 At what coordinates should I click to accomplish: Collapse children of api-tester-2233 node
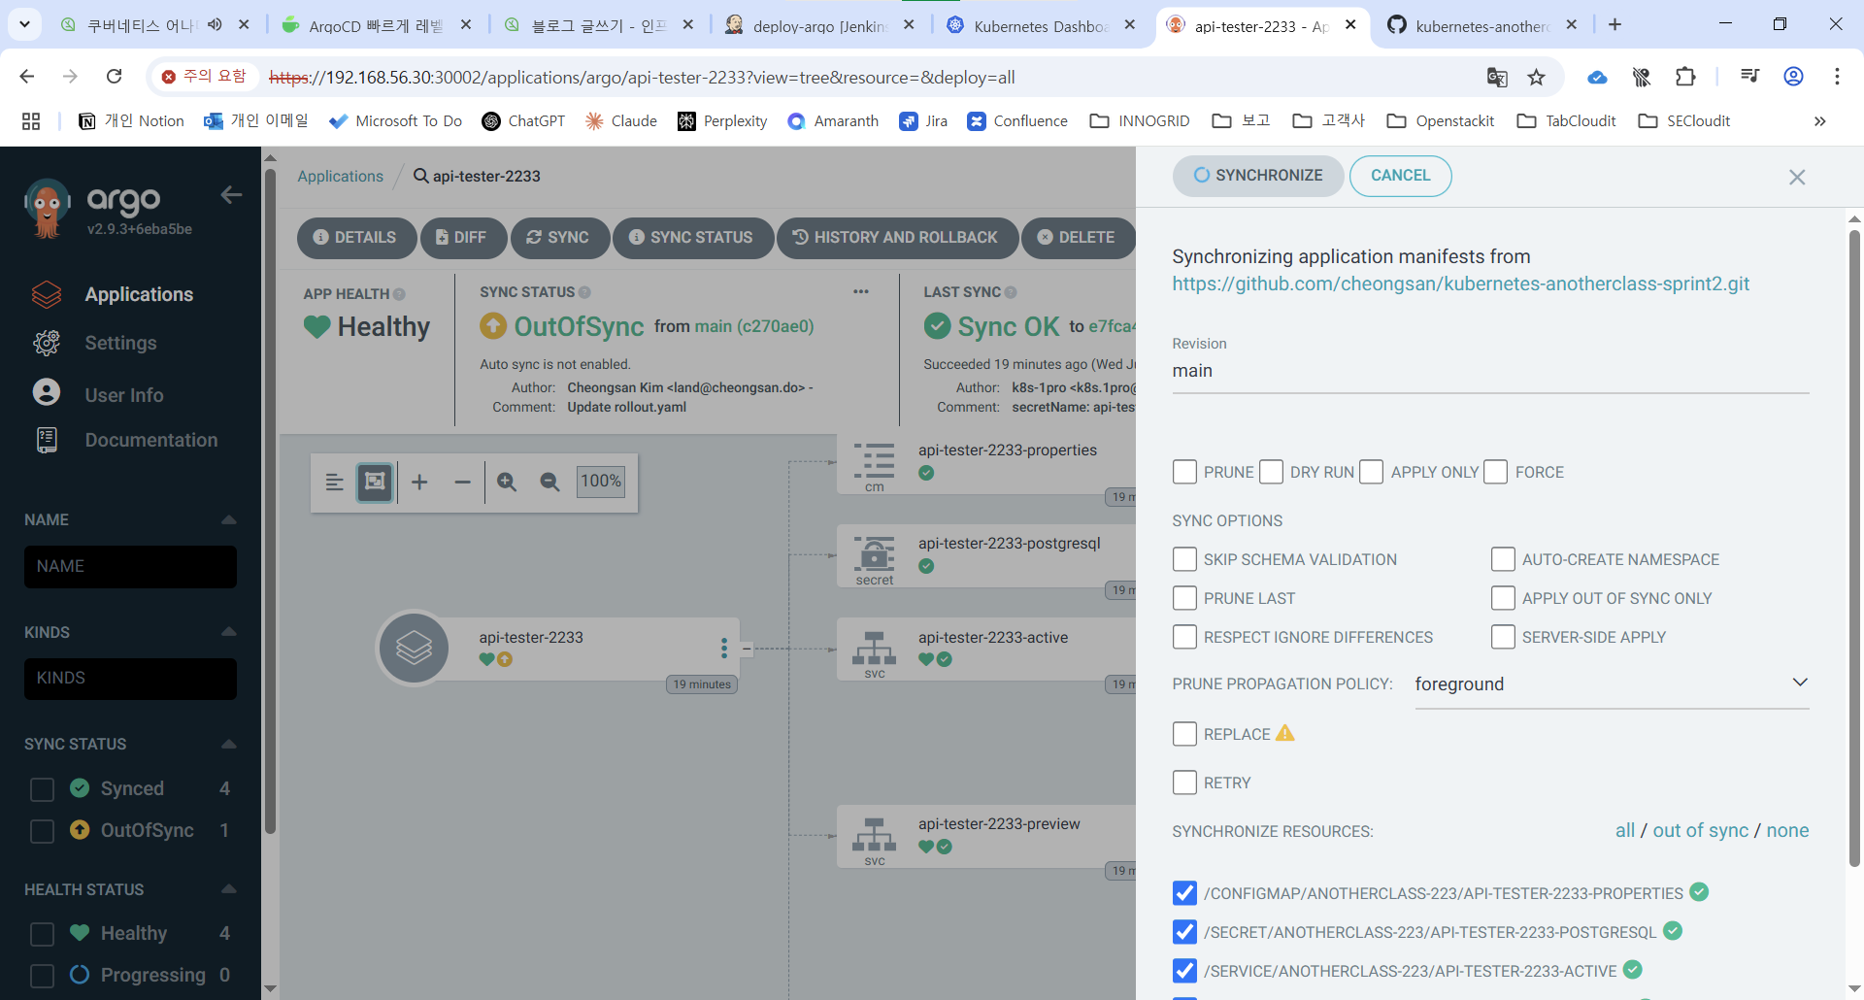pyautogui.click(x=747, y=648)
